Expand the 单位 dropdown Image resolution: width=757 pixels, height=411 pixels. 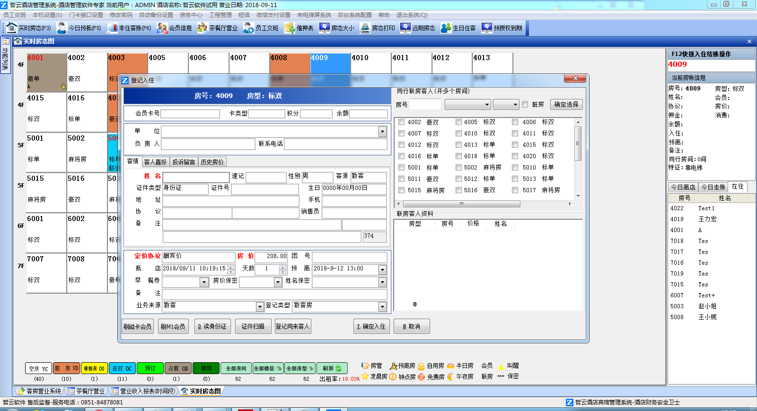[x=382, y=131]
